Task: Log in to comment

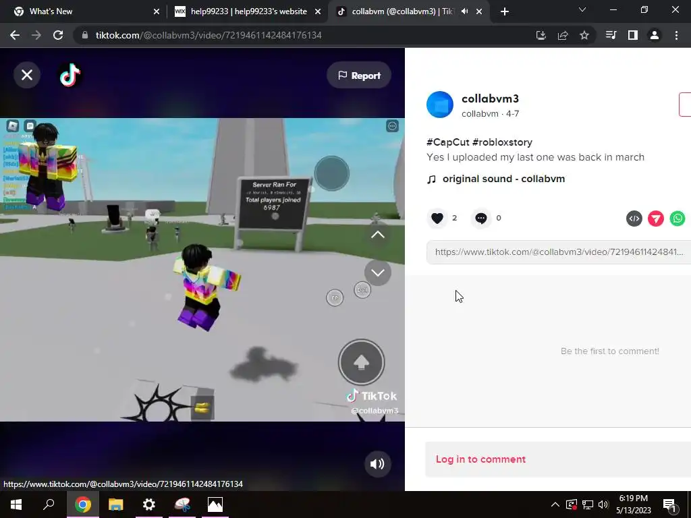Action: pyautogui.click(x=480, y=459)
